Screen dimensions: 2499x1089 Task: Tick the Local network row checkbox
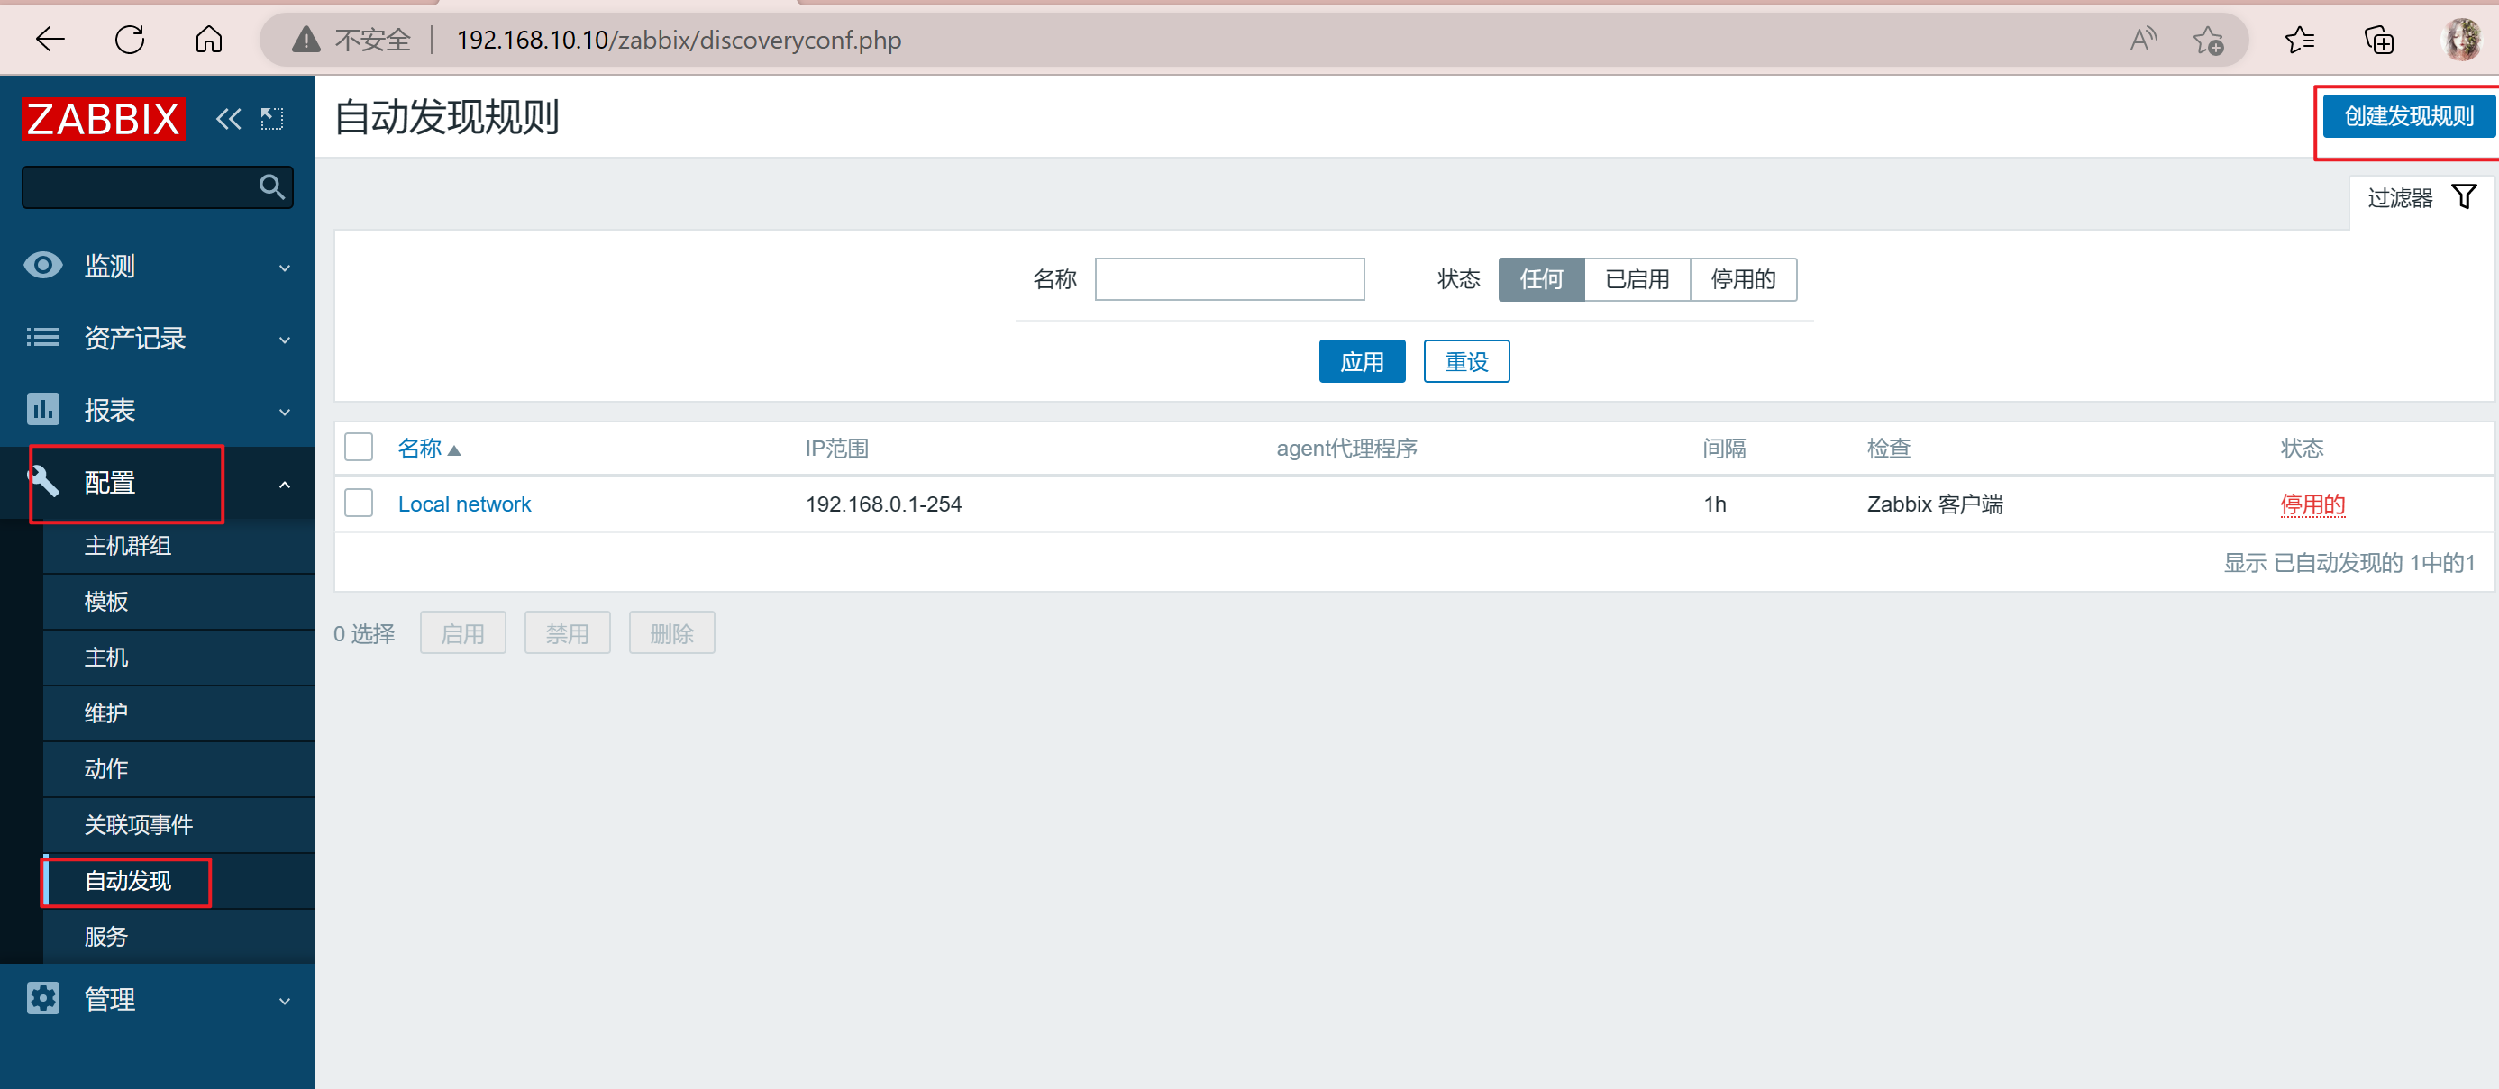click(359, 504)
